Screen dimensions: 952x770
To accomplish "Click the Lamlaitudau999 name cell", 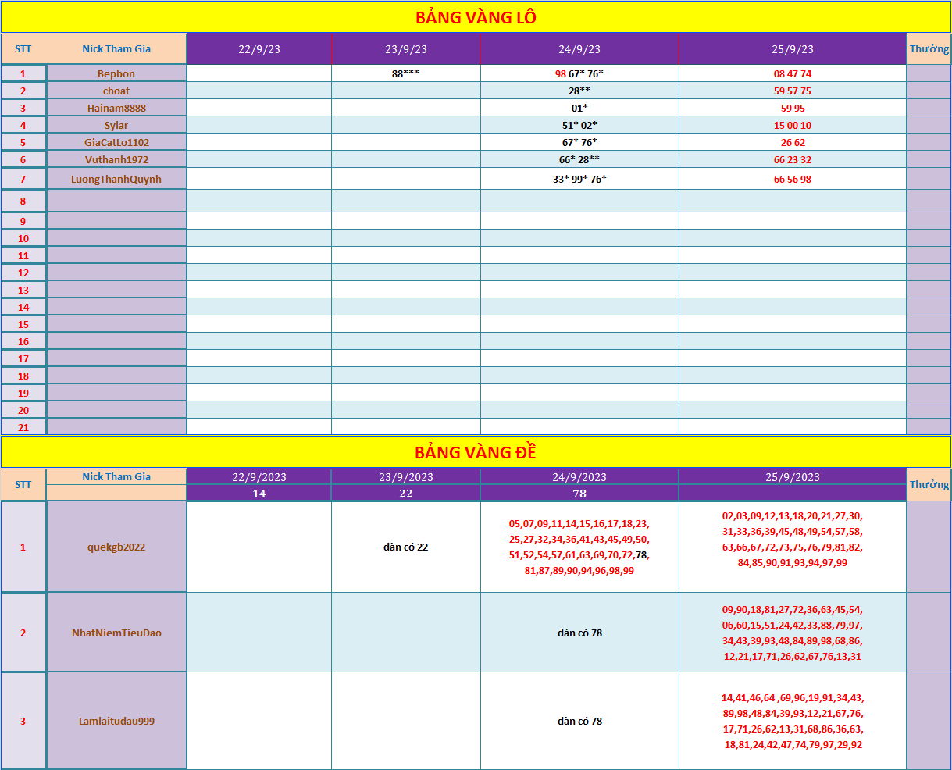I will point(116,721).
